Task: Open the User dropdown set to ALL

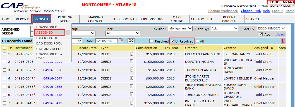Action: click(x=123, y=33)
